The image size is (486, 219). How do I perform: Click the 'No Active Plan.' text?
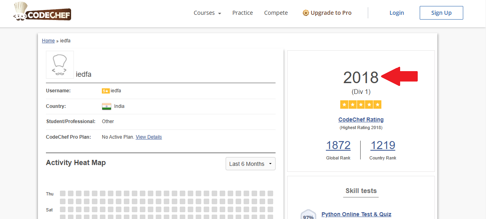pos(118,137)
